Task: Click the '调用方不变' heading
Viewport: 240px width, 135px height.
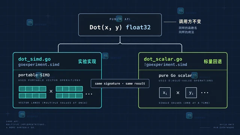Action: point(190,22)
